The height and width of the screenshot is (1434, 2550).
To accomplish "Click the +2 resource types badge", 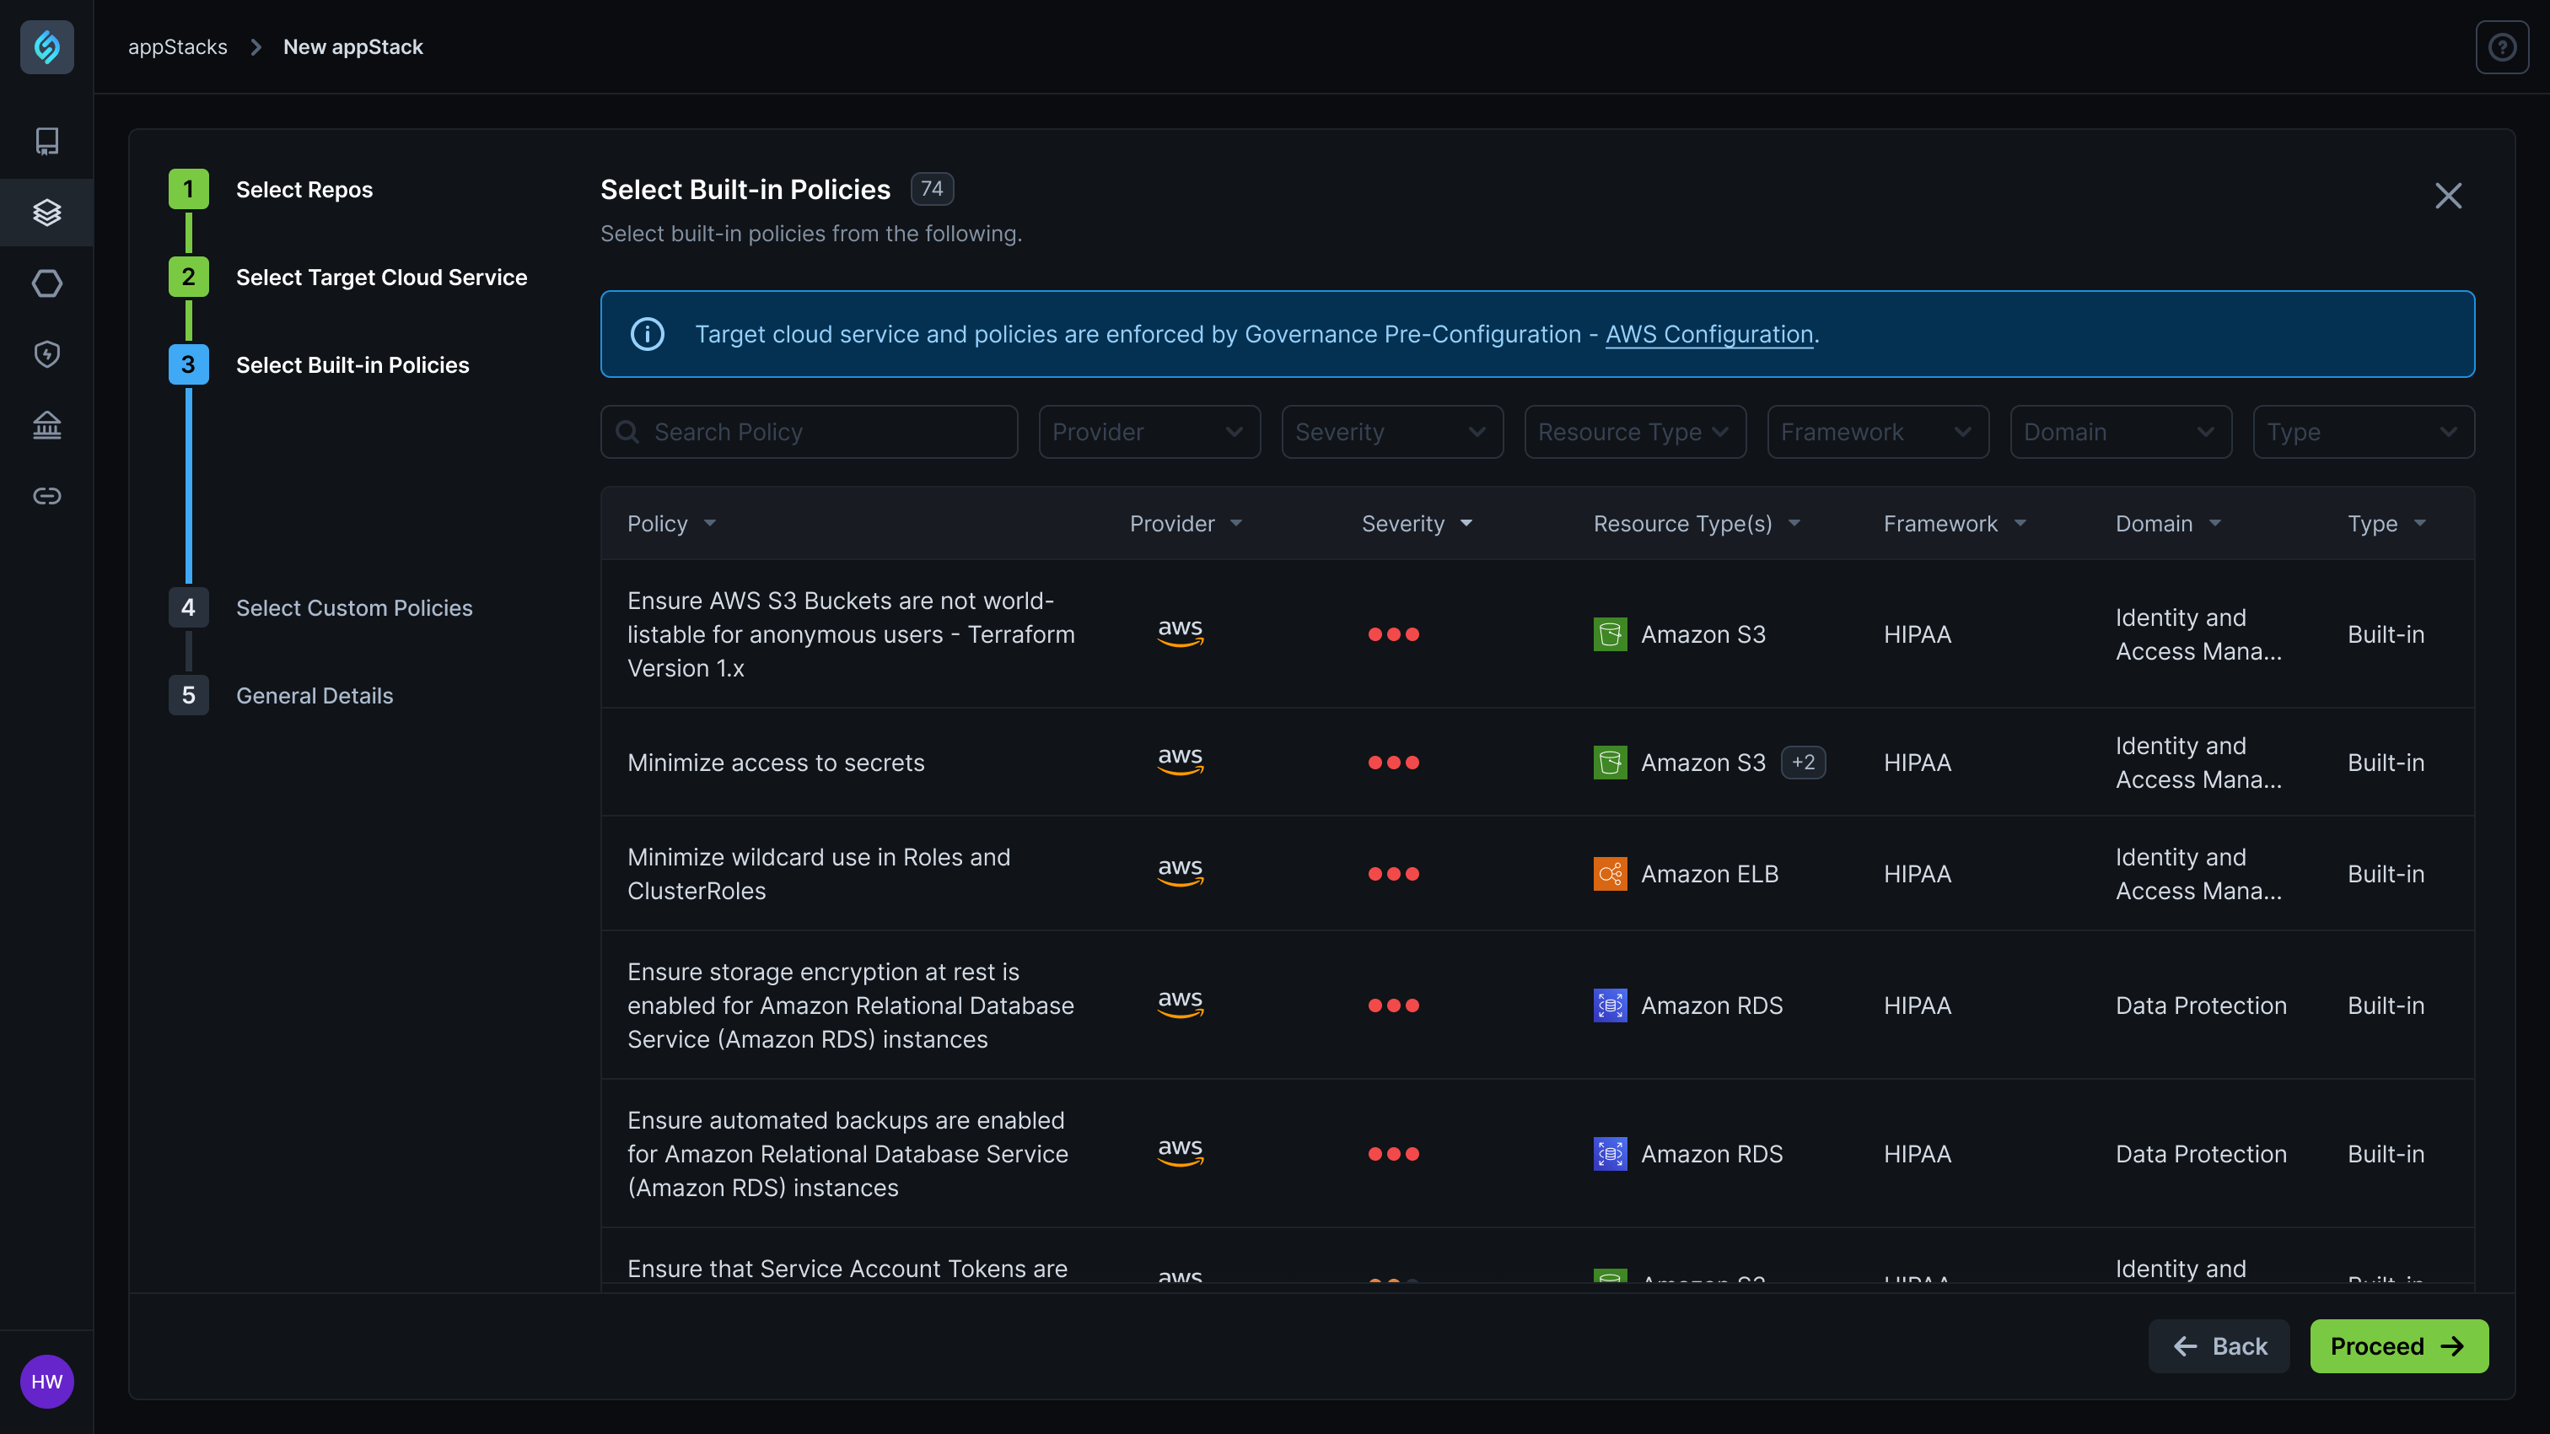I will [1803, 762].
